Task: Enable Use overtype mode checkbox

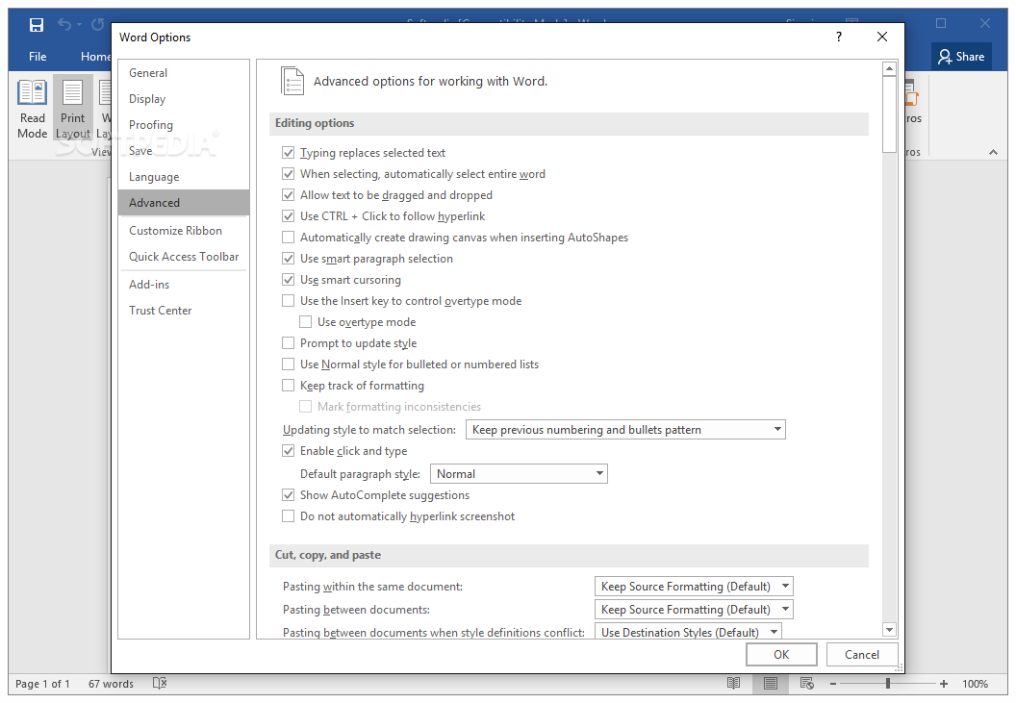Action: tap(305, 322)
